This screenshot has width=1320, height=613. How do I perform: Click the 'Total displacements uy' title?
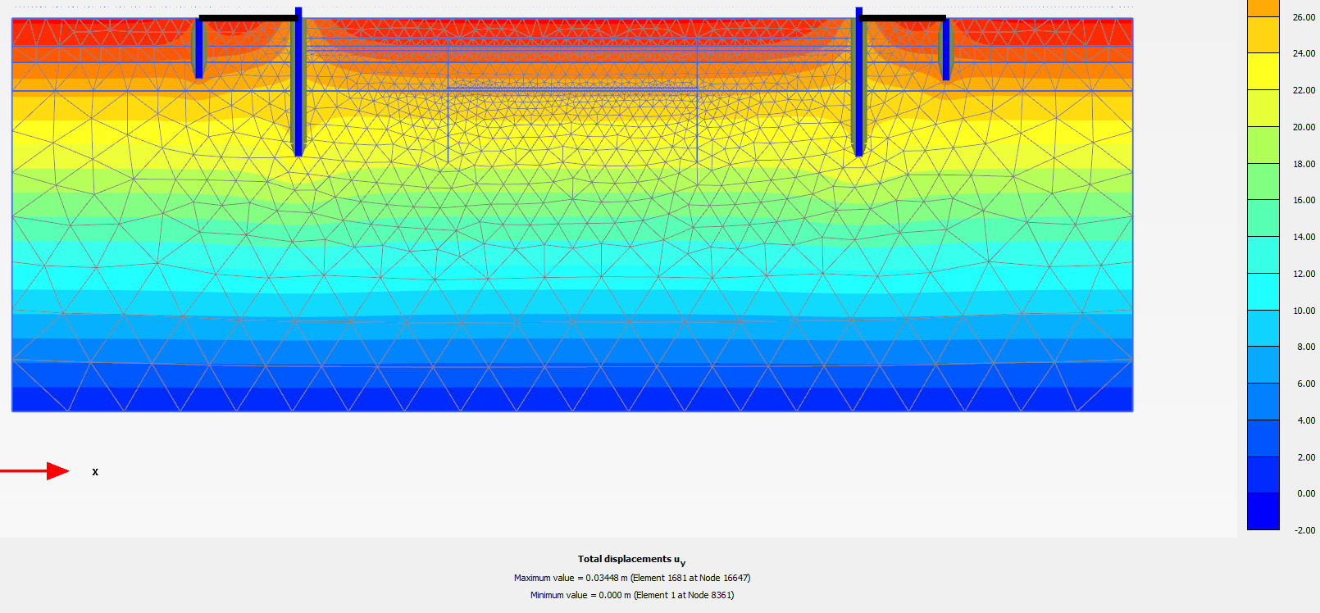(x=631, y=560)
